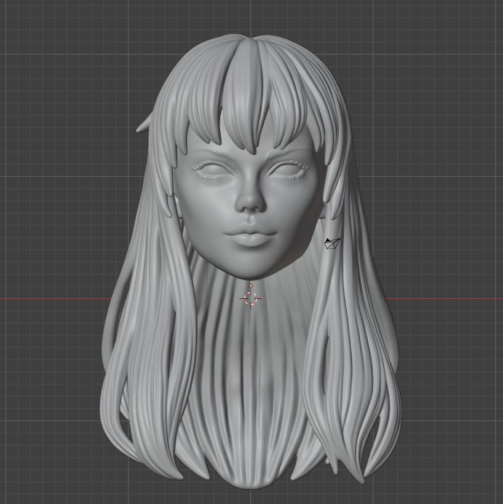Click the orange object origin dot below chin
Viewport: 503px width, 504px height.
(x=251, y=285)
